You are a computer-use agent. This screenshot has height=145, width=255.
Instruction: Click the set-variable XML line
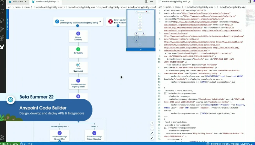(x=192, y=65)
